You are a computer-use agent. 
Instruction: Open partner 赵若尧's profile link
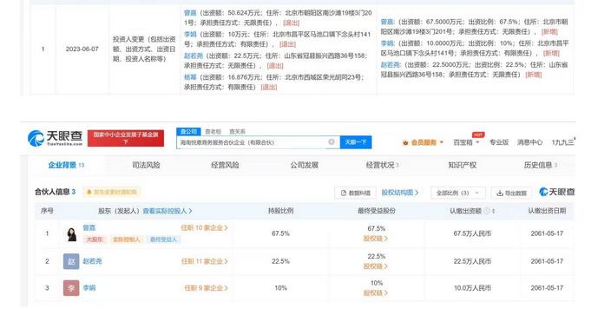point(92,261)
